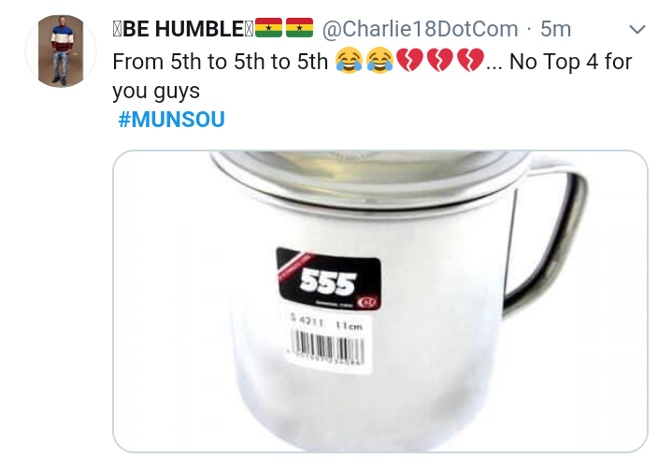Viewport: 672px width, 458px height.
Task: Click the first Ghana flag emoji
Action: [269, 28]
